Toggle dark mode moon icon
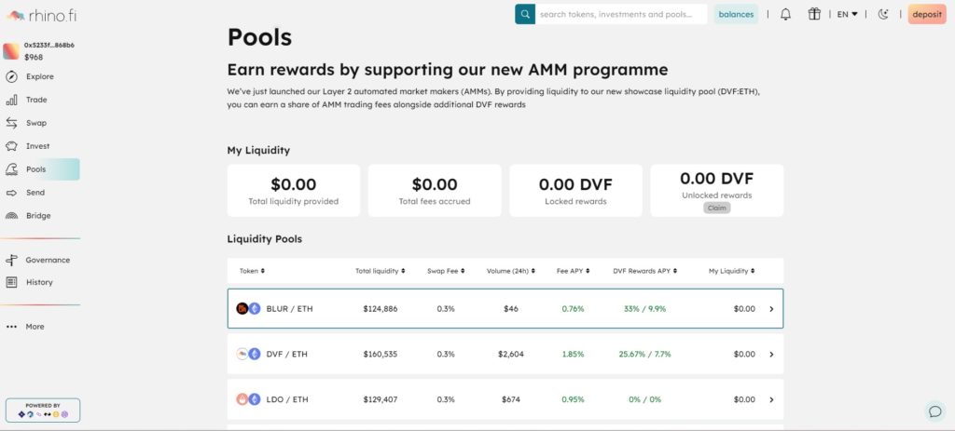The width and height of the screenshot is (955, 431). [883, 14]
